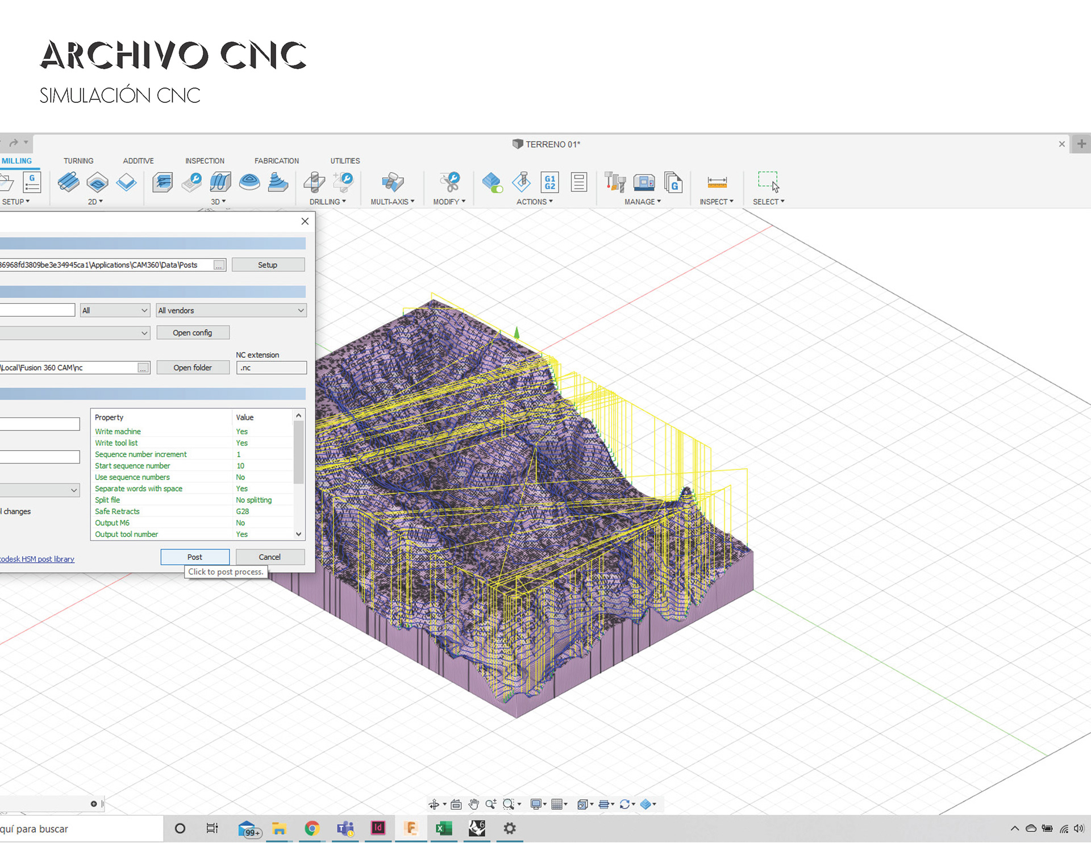The width and height of the screenshot is (1091, 843).
Task: Switch to the TURNING tab
Action: click(78, 161)
